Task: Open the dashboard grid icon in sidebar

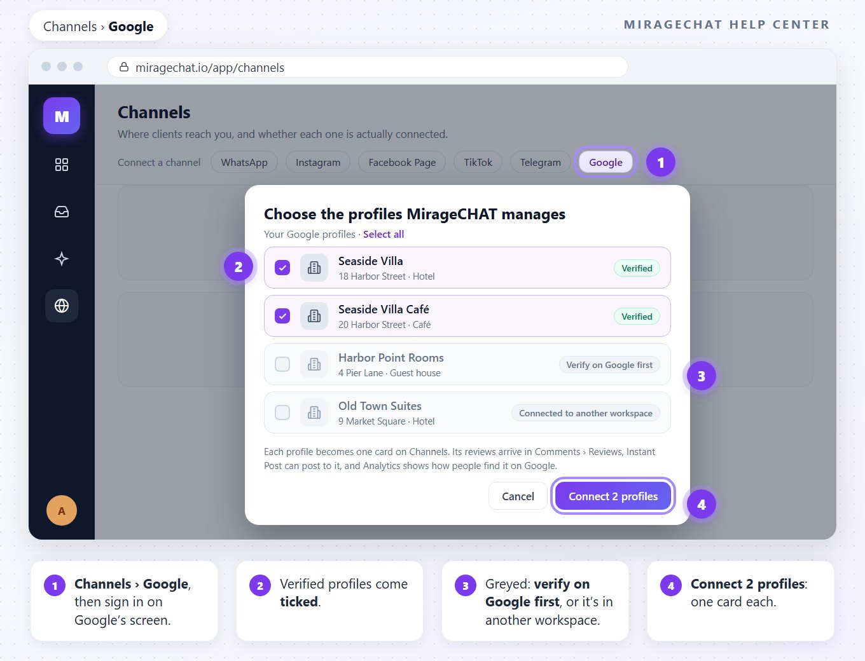Action: 62,165
